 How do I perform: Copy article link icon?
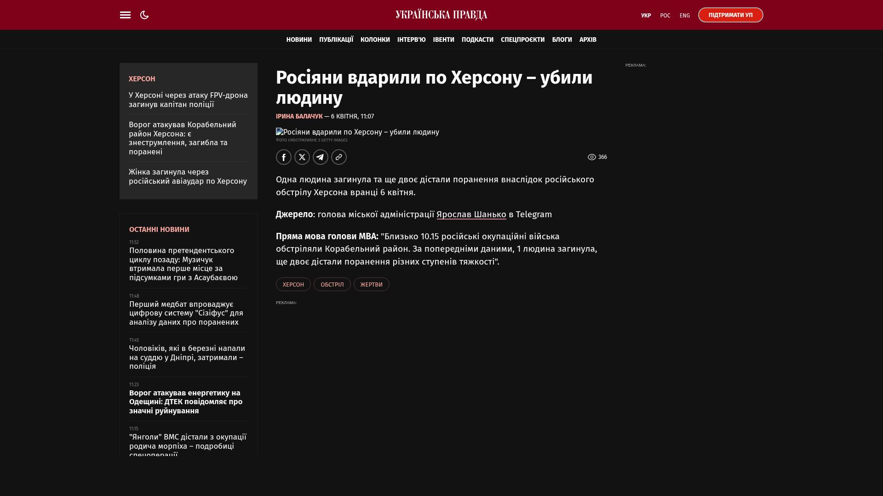coord(339,157)
